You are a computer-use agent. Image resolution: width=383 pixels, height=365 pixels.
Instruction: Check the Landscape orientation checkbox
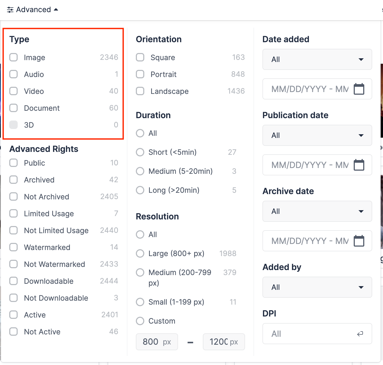coord(140,91)
